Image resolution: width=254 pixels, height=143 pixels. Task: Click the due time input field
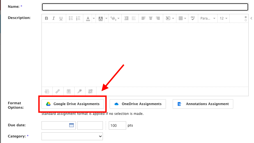[x=90, y=125]
